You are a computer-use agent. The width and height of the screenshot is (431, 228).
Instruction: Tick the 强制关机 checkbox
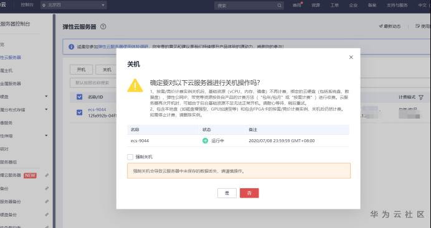click(x=130, y=157)
